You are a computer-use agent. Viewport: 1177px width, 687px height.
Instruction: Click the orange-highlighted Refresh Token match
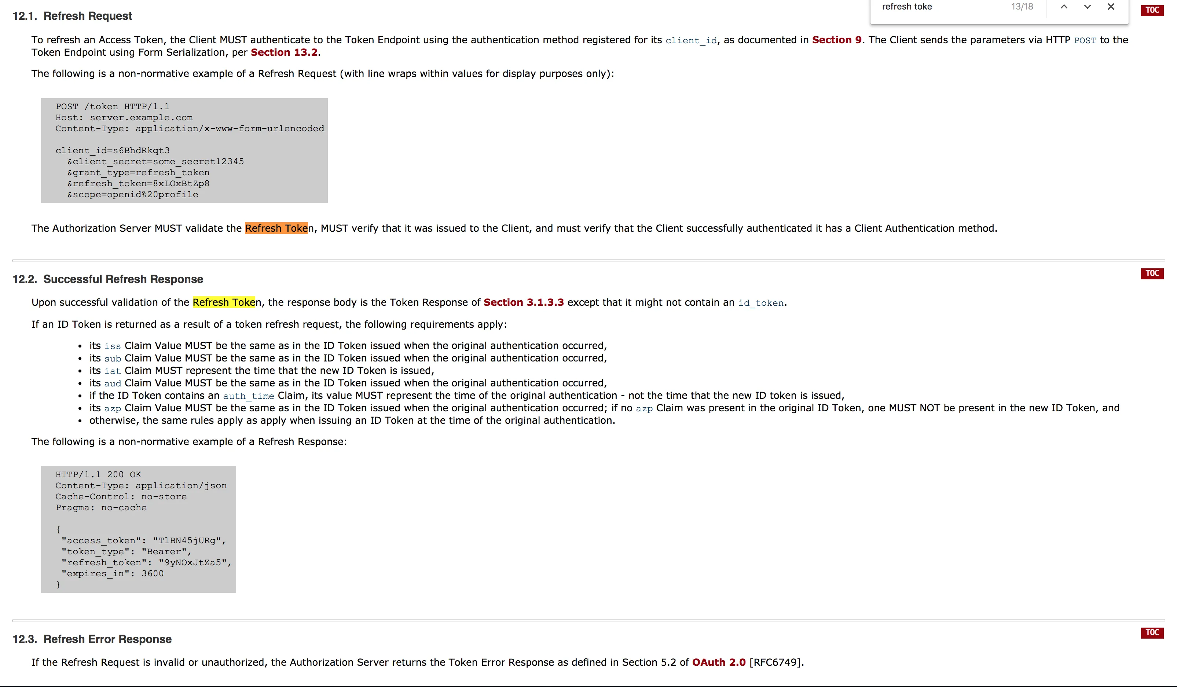tap(276, 228)
